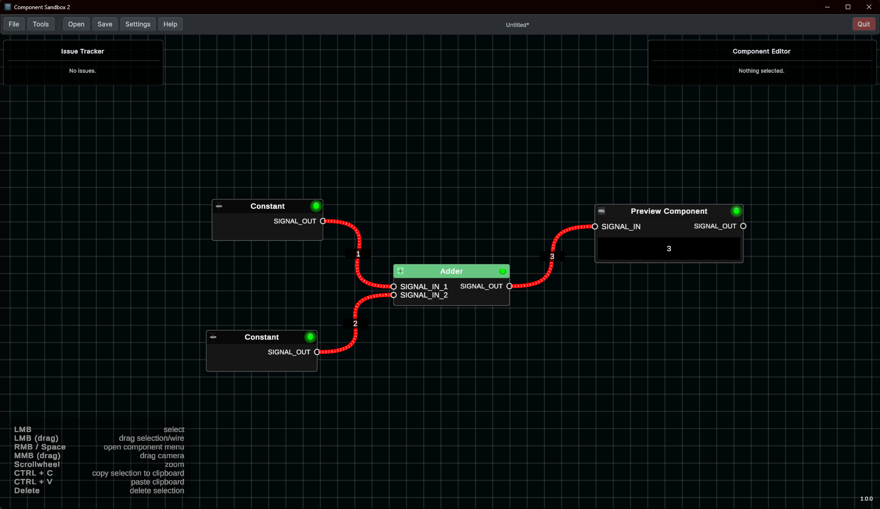
Task: Click SIGNAL_IN_2 port on Adder
Action: tap(393, 295)
